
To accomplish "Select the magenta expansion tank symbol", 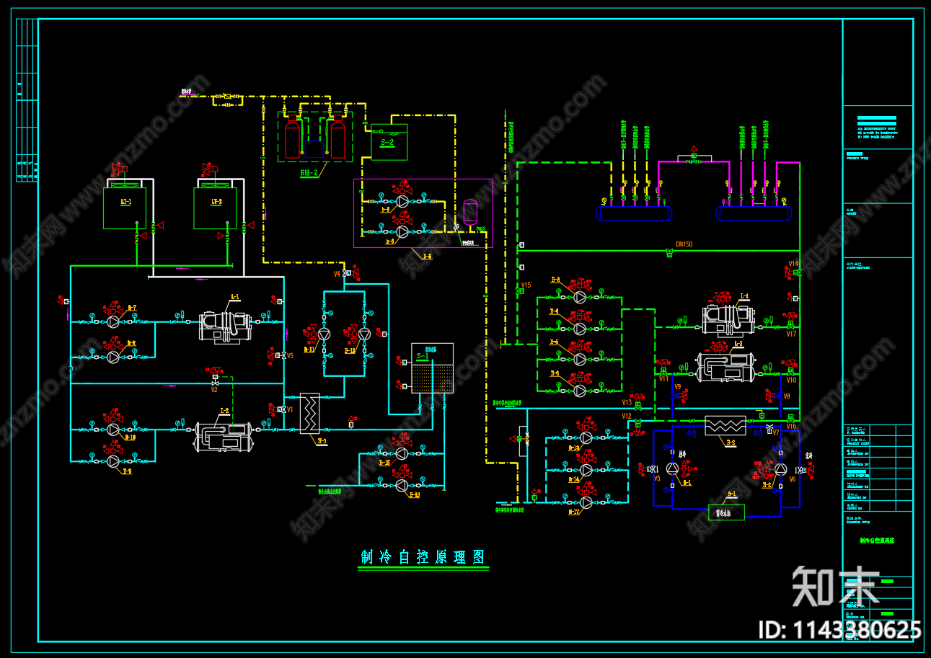I will [x=470, y=212].
